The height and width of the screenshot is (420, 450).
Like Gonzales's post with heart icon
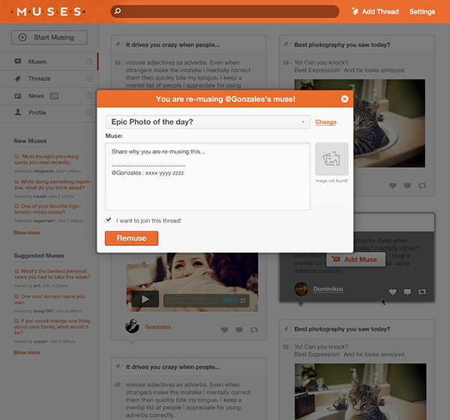click(x=224, y=330)
